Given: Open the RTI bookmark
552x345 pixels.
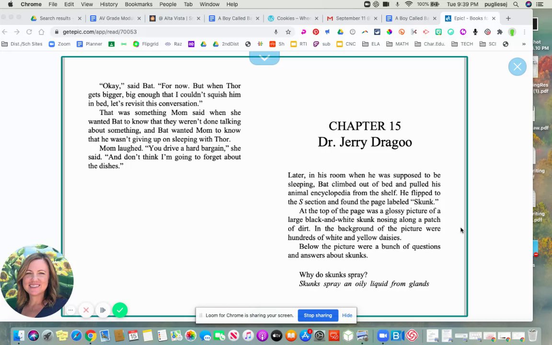Looking at the screenshot, I should [x=299, y=44].
